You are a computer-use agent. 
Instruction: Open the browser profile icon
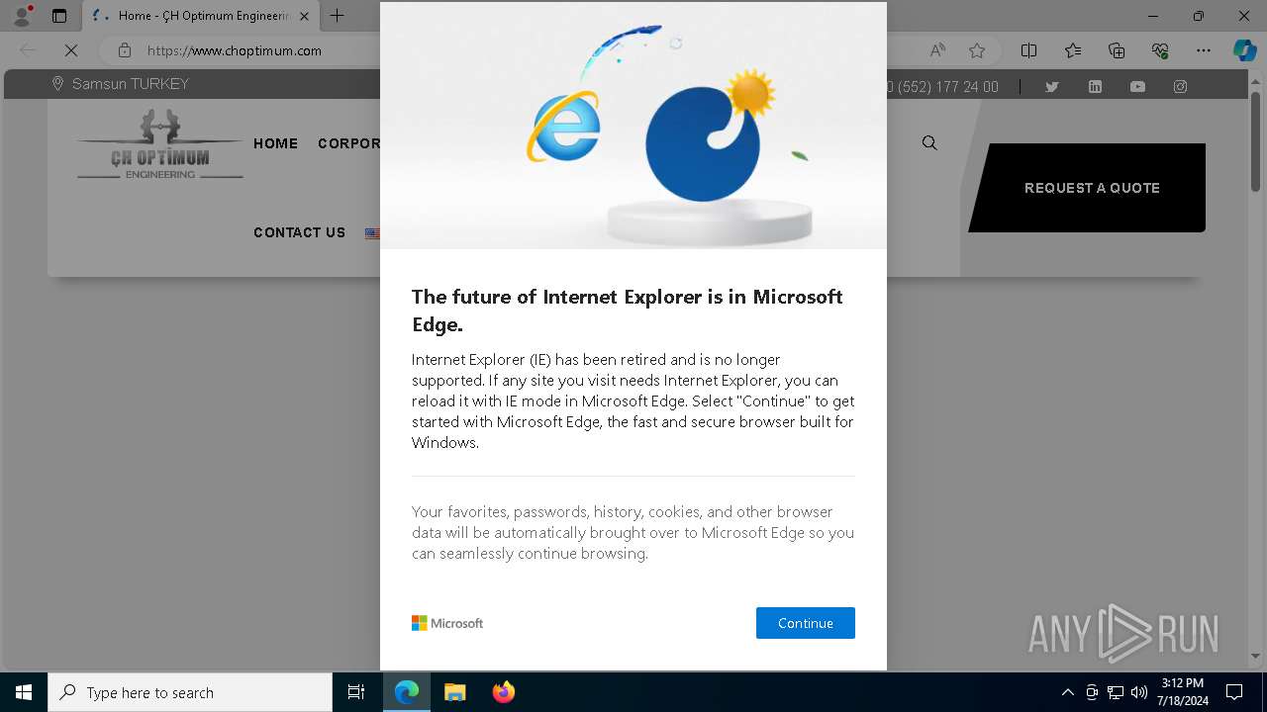point(22,16)
